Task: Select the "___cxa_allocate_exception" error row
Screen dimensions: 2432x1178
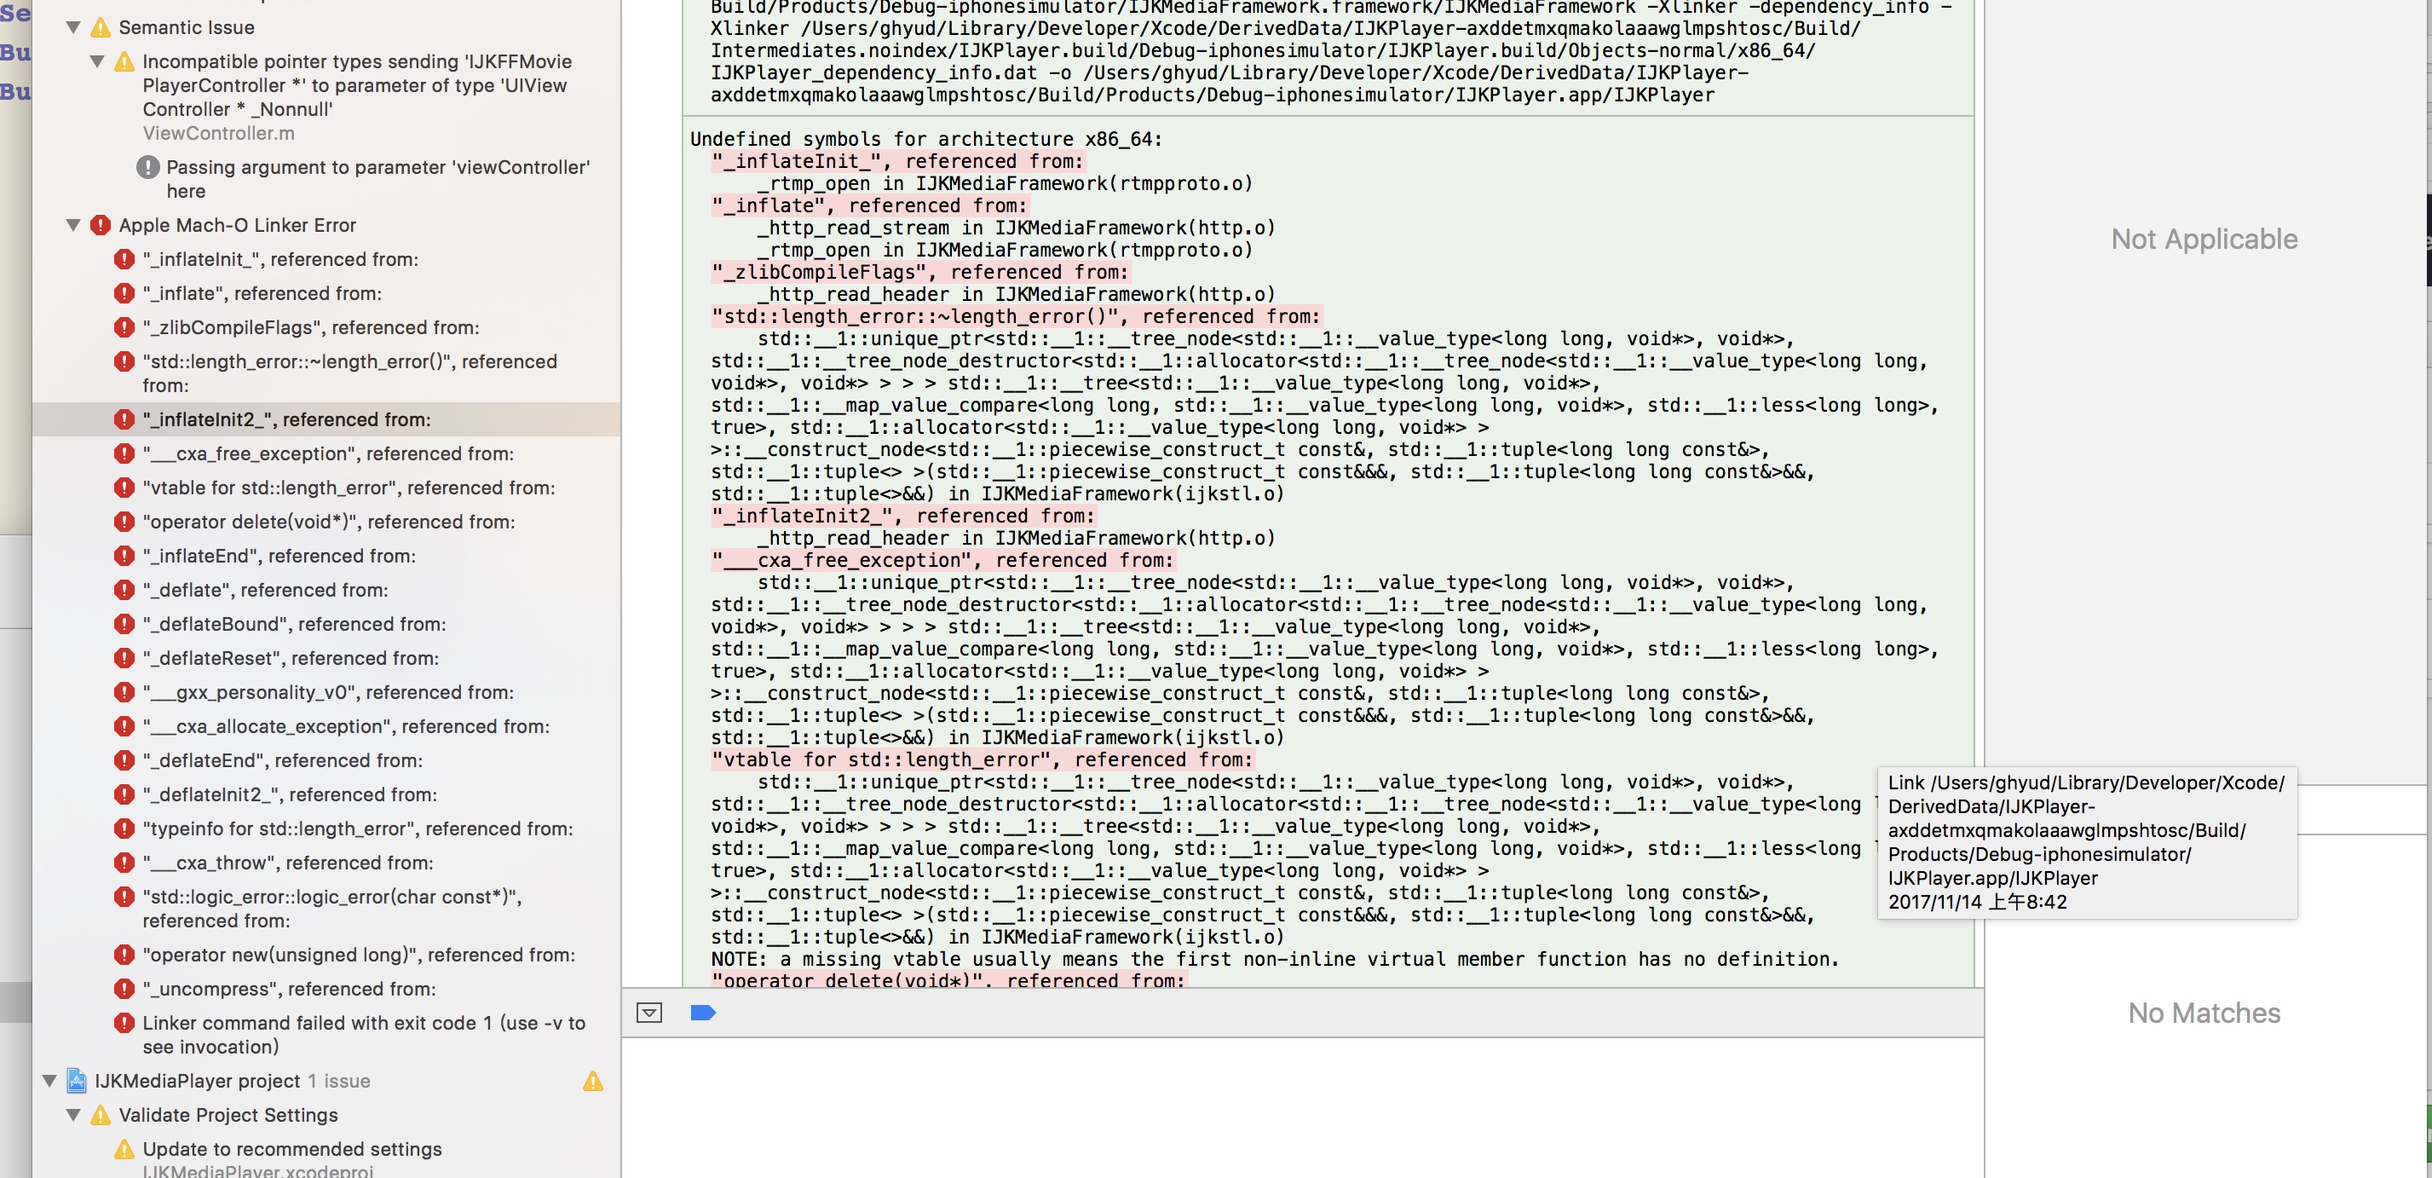Action: 326,726
